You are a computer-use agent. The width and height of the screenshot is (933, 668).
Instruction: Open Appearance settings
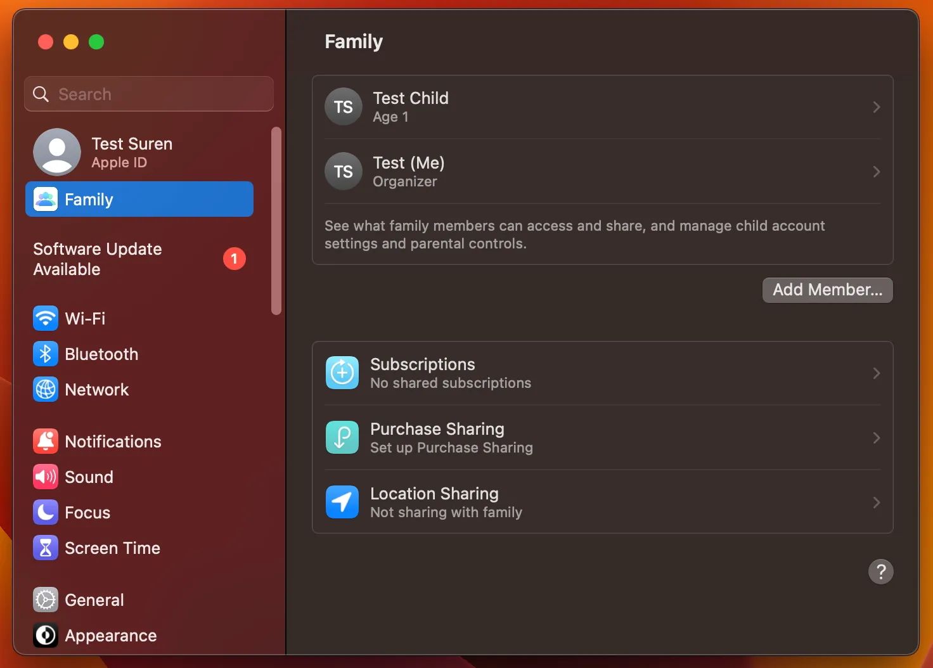coord(110,636)
